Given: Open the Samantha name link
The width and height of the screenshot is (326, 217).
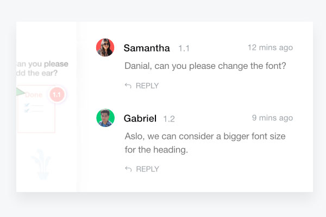Looking at the screenshot, I should [x=147, y=48].
